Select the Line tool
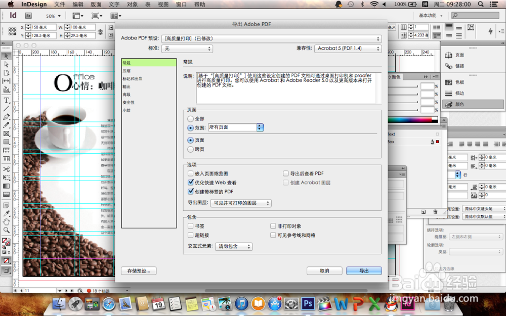 coord(6,109)
